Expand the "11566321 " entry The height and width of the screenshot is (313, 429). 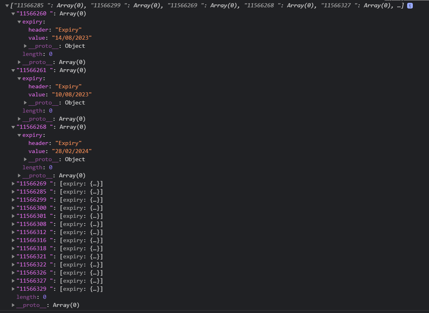click(13, 257)
